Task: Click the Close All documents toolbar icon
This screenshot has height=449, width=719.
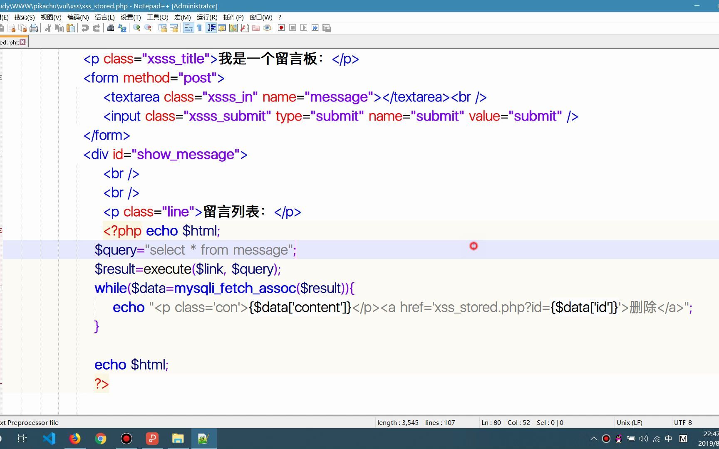Action: click(23, 28)
